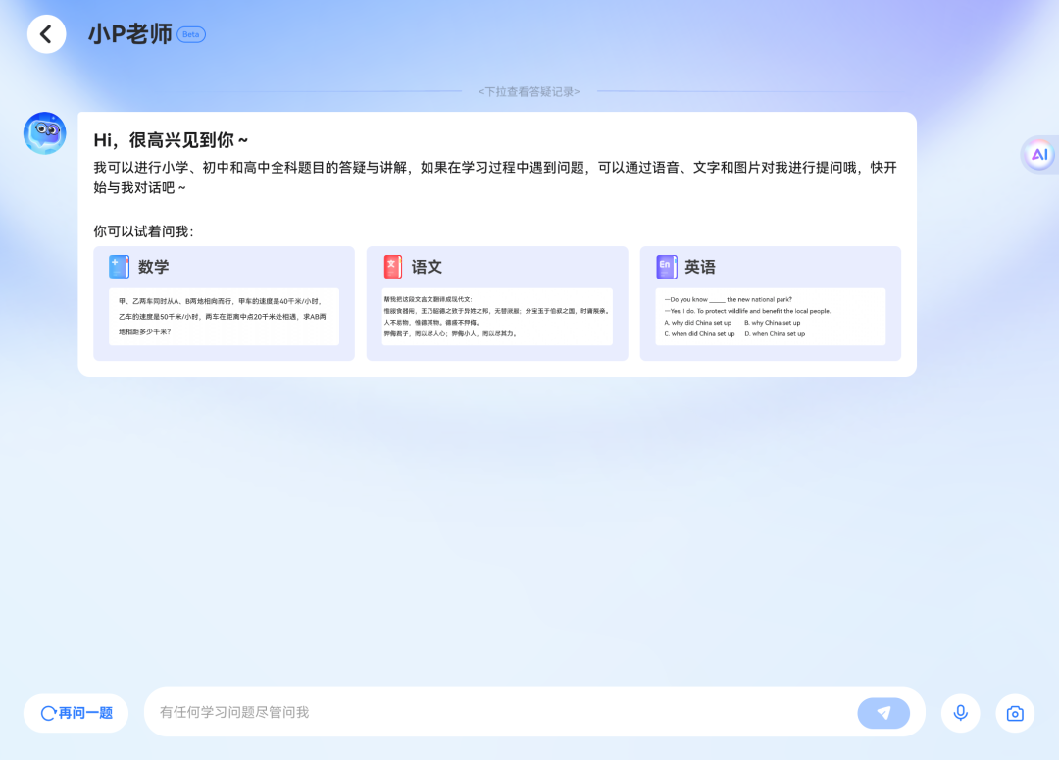
Task: Start voice input with the microphone icon
Action: coord(960,713)
